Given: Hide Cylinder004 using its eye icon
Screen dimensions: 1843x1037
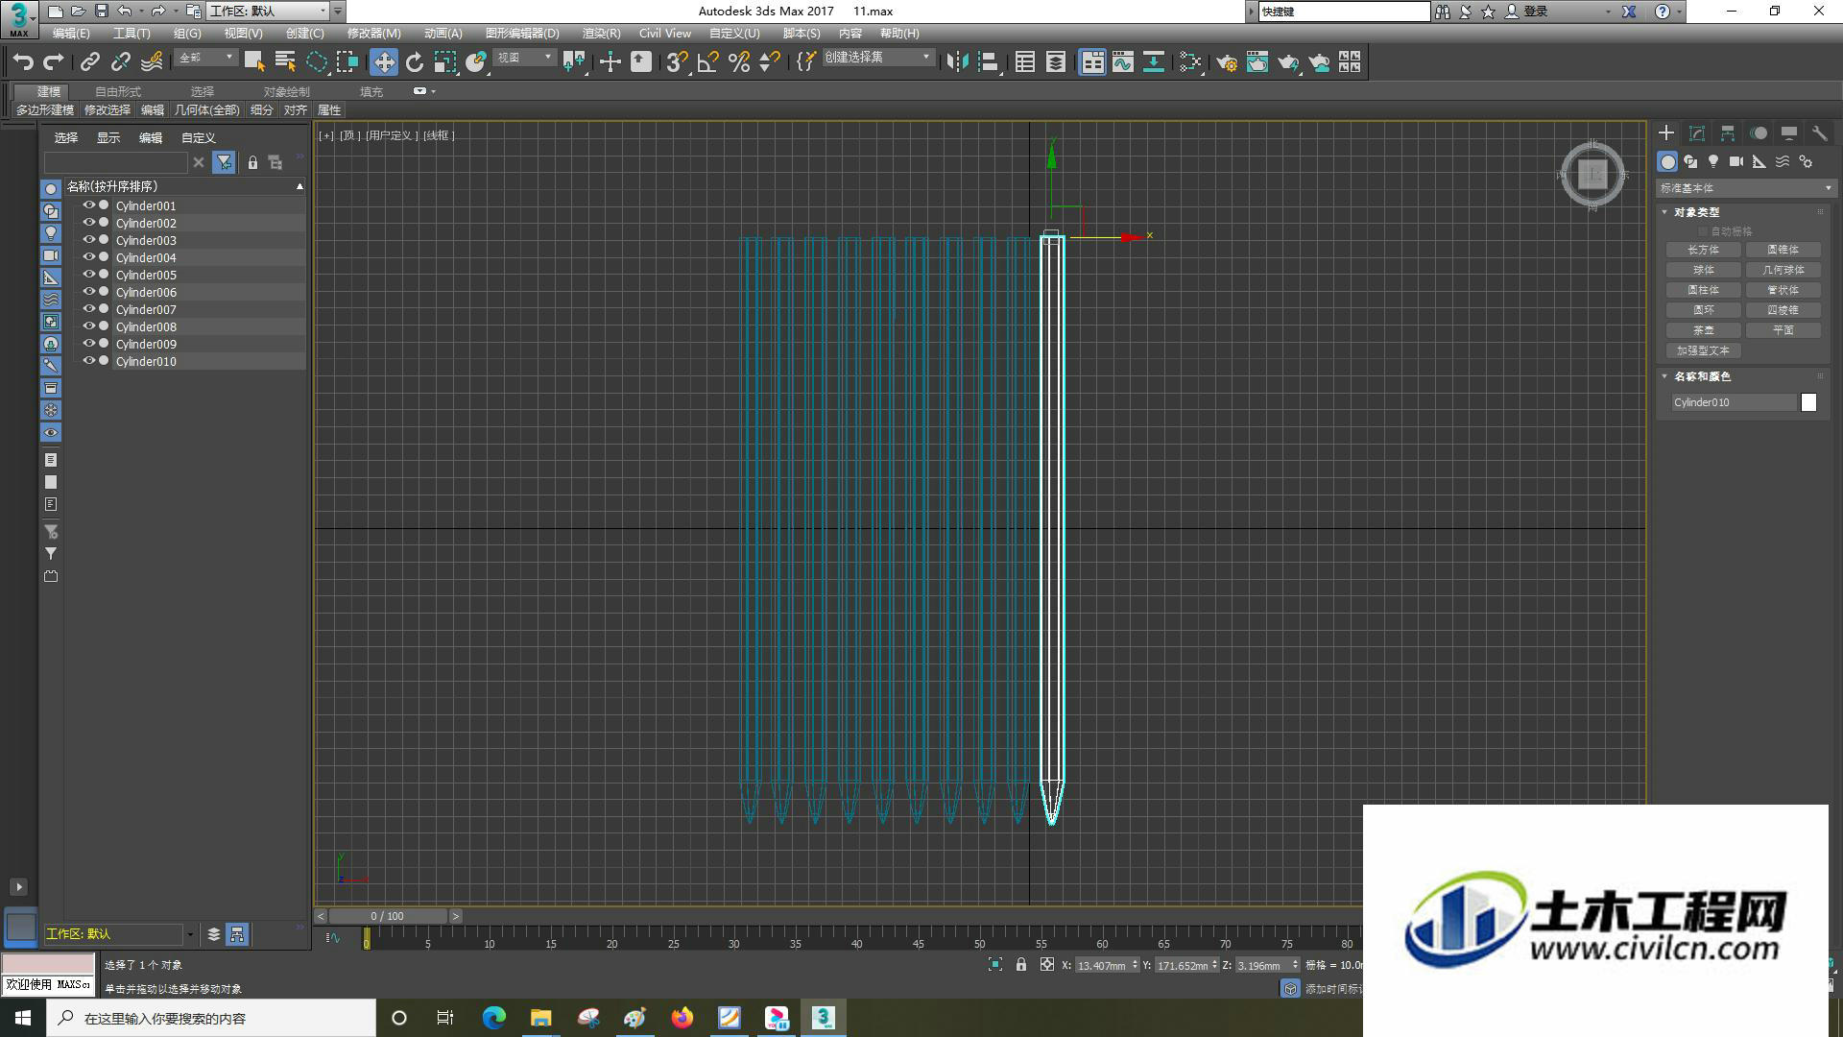Looking at the screenshot, I should [x=89, y=257].
